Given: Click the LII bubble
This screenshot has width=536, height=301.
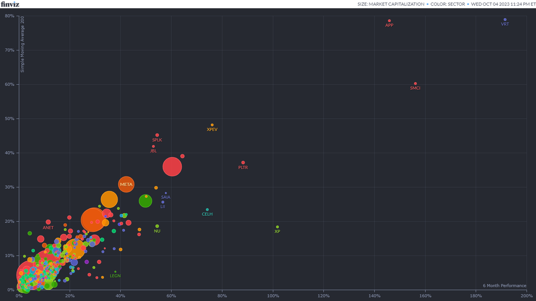Looking at the screenshot, I should 162,202.
